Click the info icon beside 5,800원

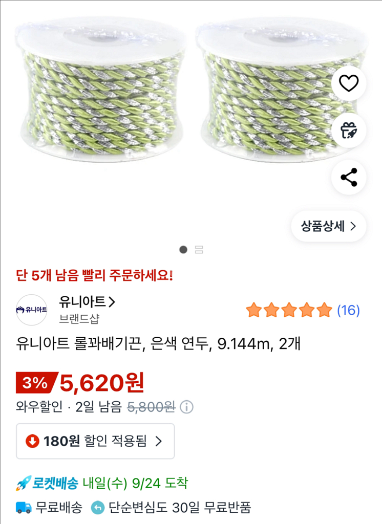coord(187,407)
